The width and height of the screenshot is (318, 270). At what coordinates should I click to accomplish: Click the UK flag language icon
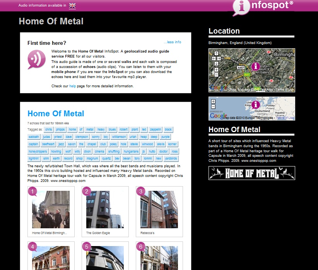[x=72, y=5]
